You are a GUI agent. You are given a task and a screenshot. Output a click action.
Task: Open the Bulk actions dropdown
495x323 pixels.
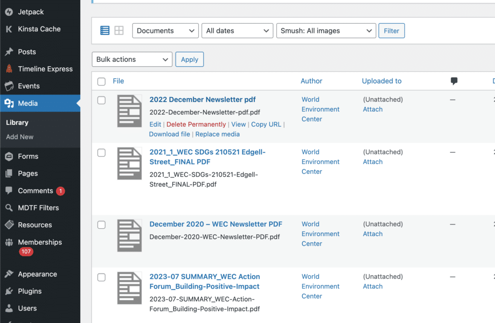(x=131, y=59)
